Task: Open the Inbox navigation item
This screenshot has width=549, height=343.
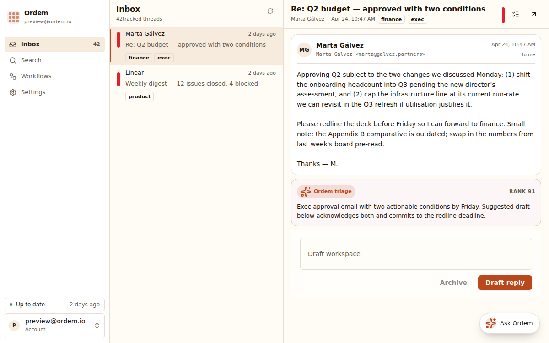Action: pos(54,44)
